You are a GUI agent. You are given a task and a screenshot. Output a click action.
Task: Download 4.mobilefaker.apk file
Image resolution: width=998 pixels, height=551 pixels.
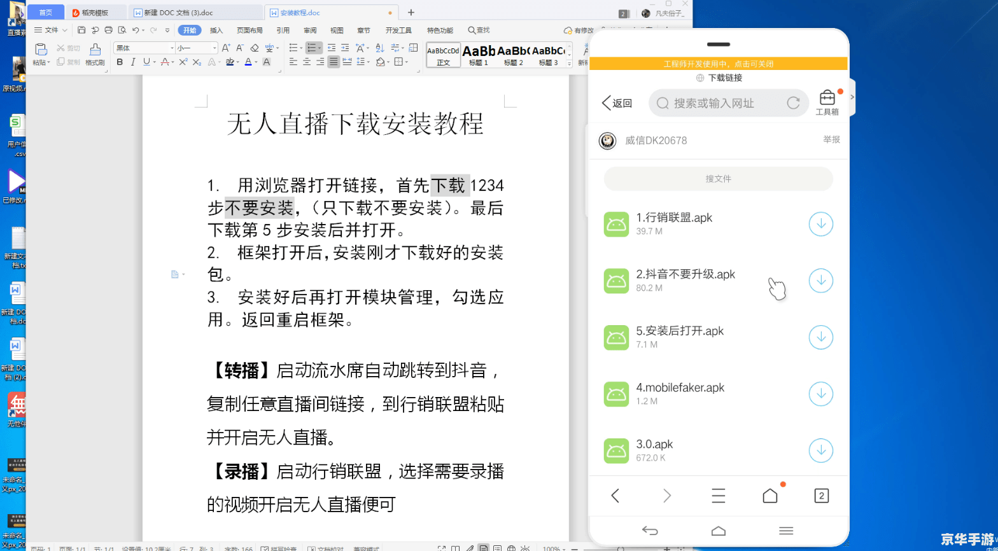(820, 394)
